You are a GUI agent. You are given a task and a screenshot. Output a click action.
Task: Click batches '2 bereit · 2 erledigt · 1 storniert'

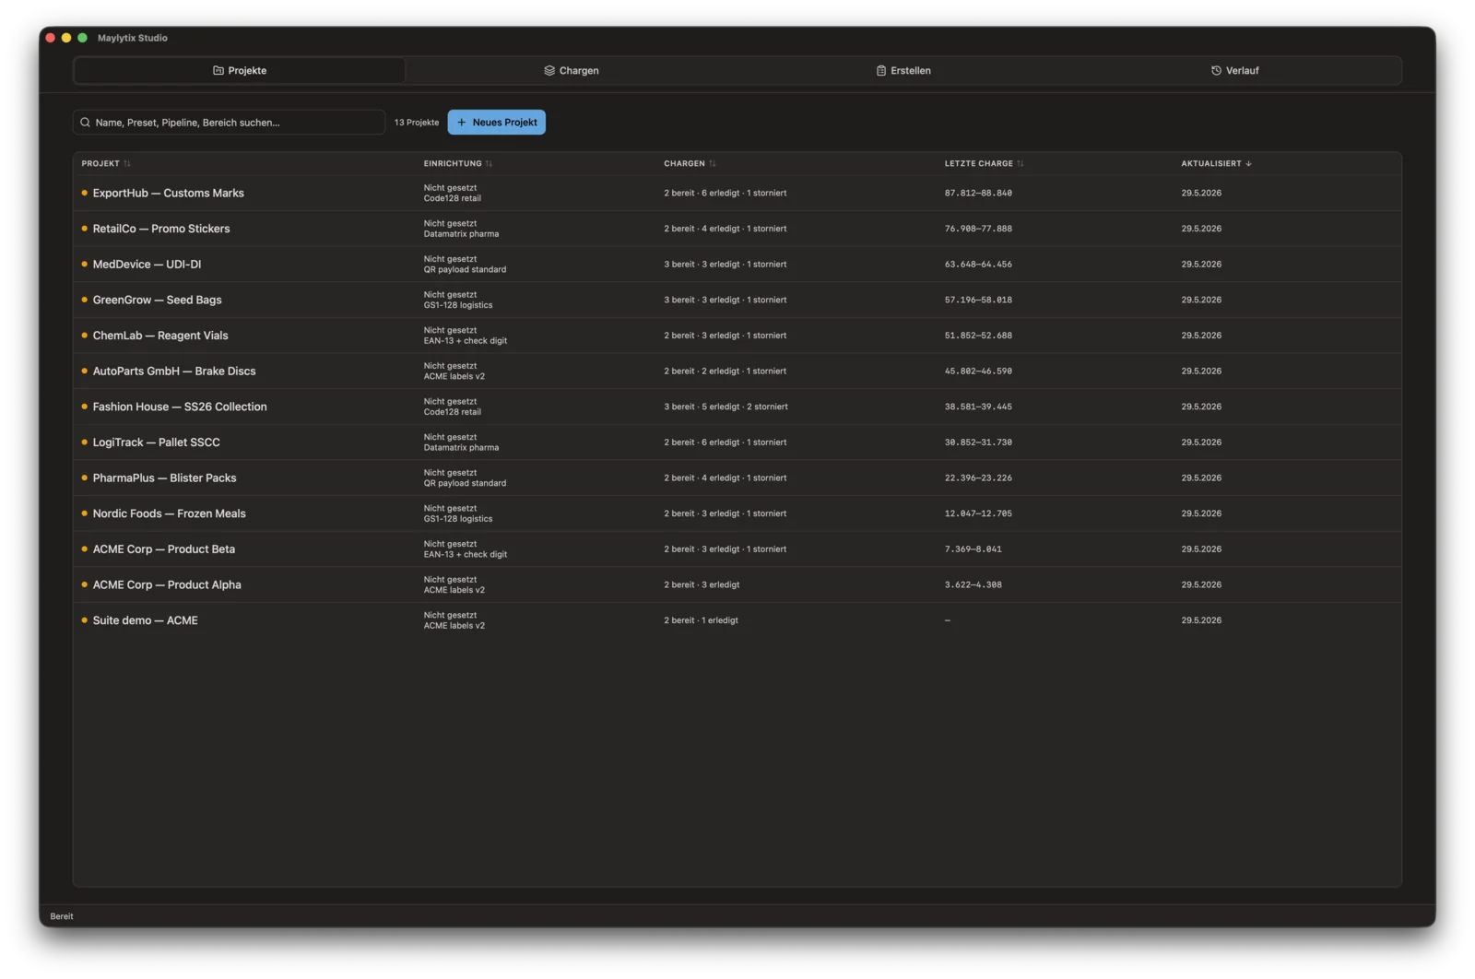click(726, 371)
